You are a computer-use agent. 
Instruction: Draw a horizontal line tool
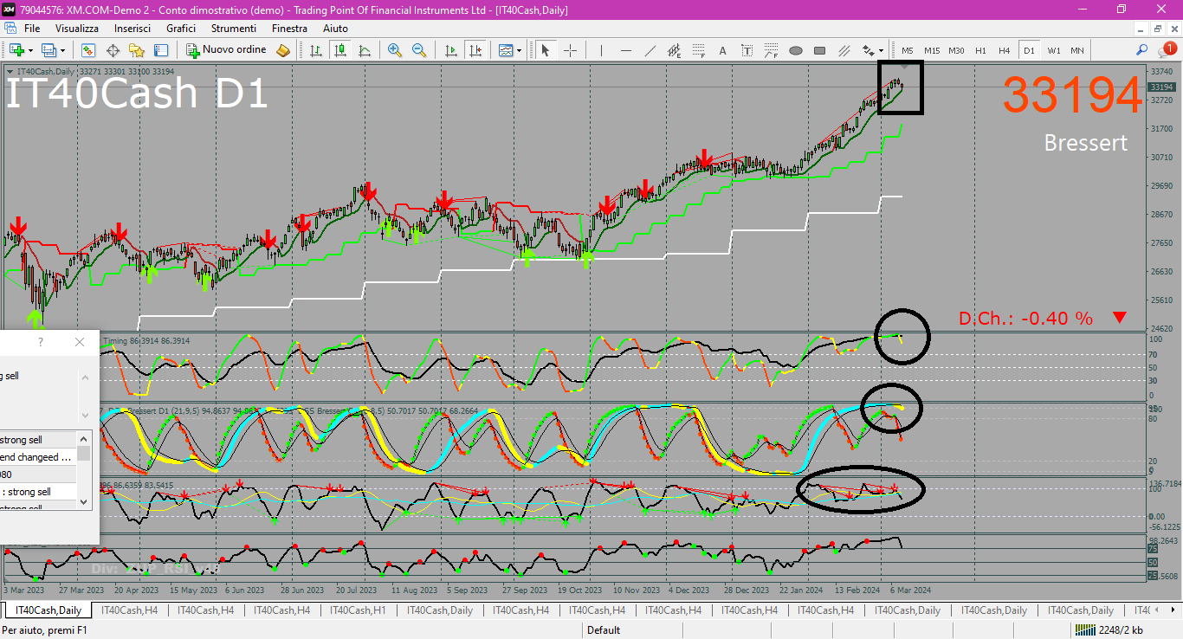point(626,50)
